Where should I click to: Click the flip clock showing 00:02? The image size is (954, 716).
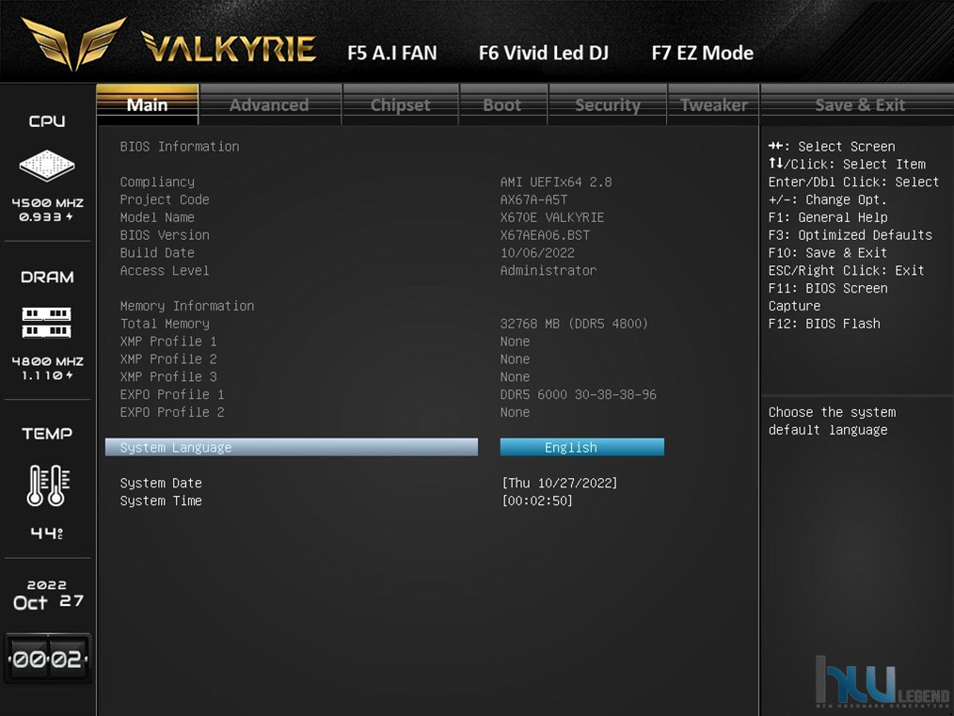(47, 659)
